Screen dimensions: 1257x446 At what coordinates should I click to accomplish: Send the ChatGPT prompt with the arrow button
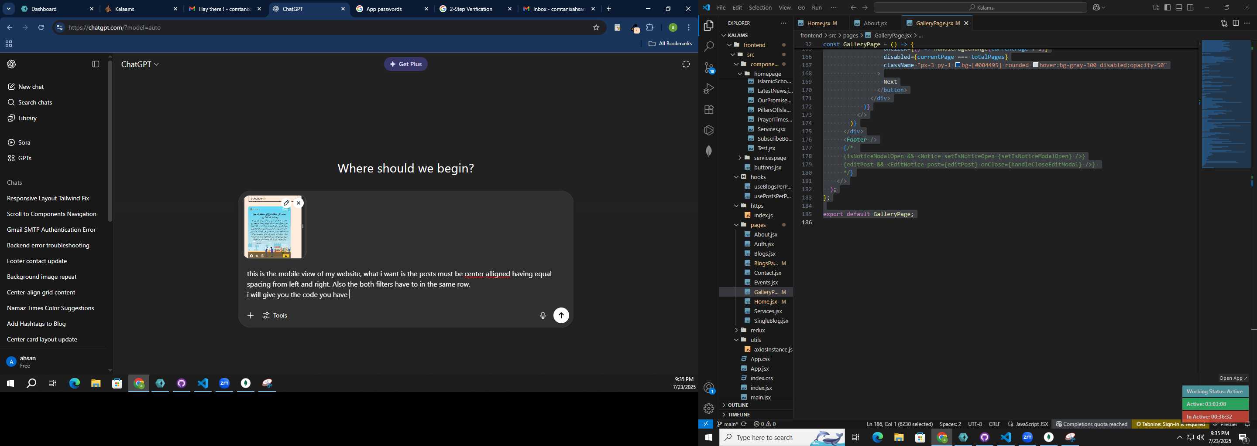coord(561,315)
